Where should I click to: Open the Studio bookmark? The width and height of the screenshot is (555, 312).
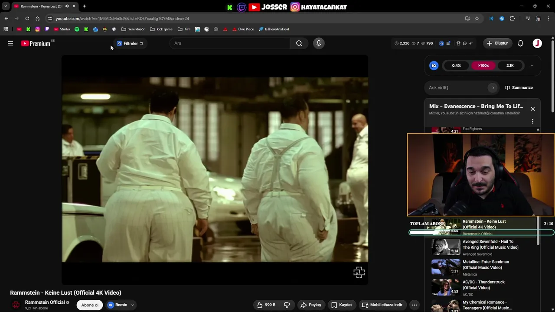coord(62,29)
